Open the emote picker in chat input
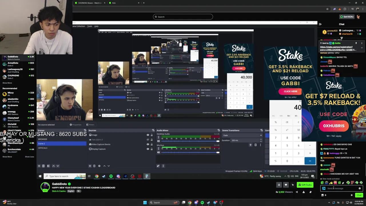 coord(359,189)
